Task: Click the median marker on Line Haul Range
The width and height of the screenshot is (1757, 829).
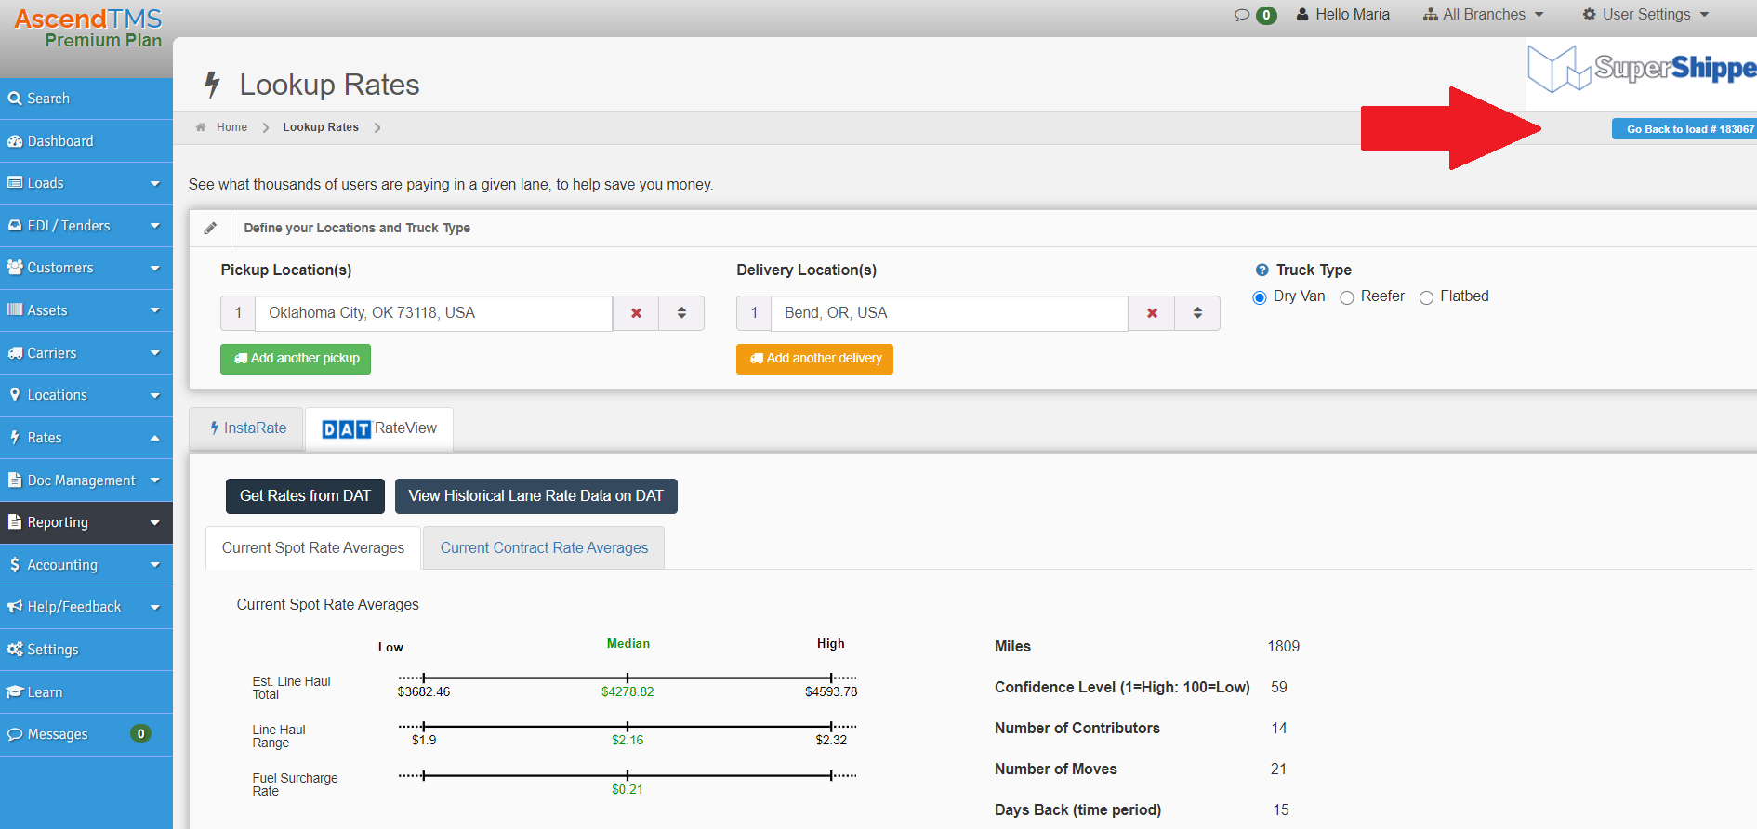Action: pyautogui.click(x=627, y=727)
